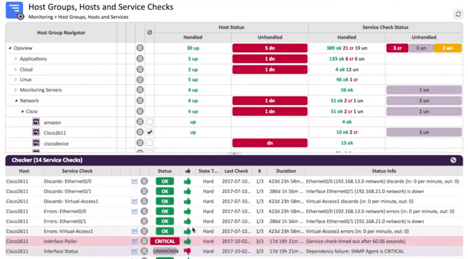Viewport: 468px width, 259px height.
Task: Open context menu icon for Cloud row
Action: (x=140, y=69)
